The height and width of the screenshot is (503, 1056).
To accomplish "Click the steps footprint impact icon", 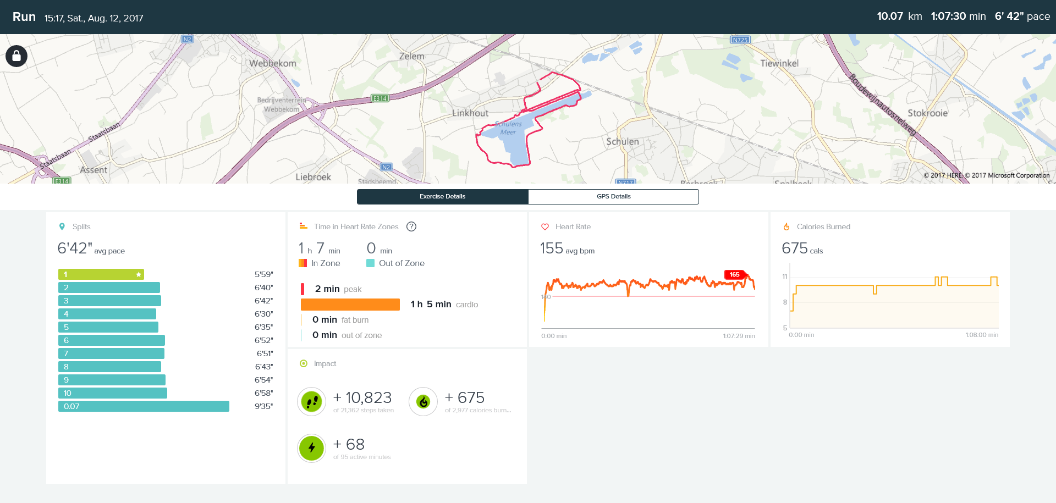I will [312, 402].
